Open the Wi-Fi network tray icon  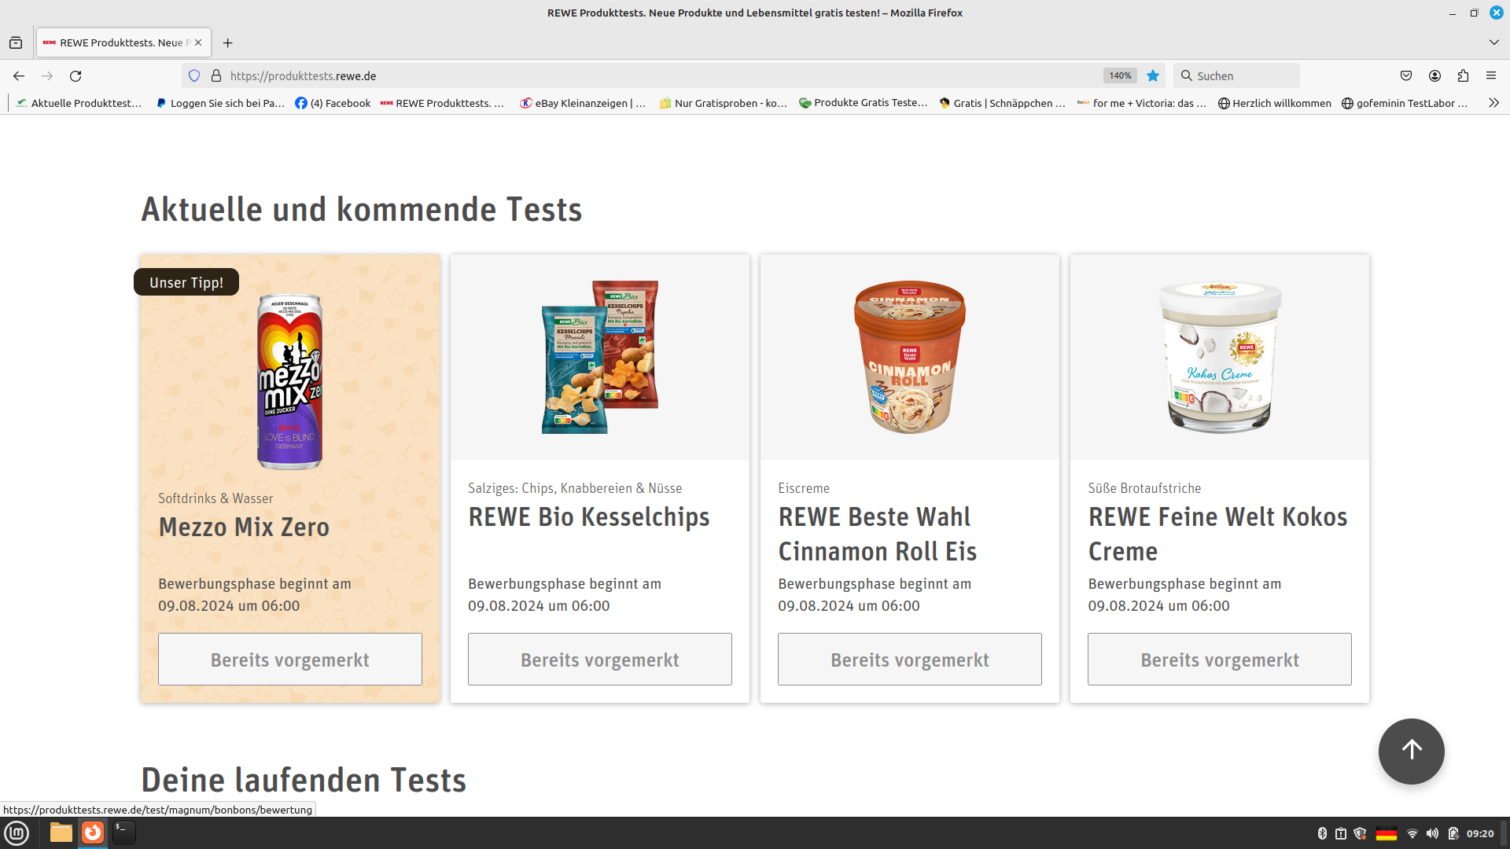click(x=1412, y=833)
